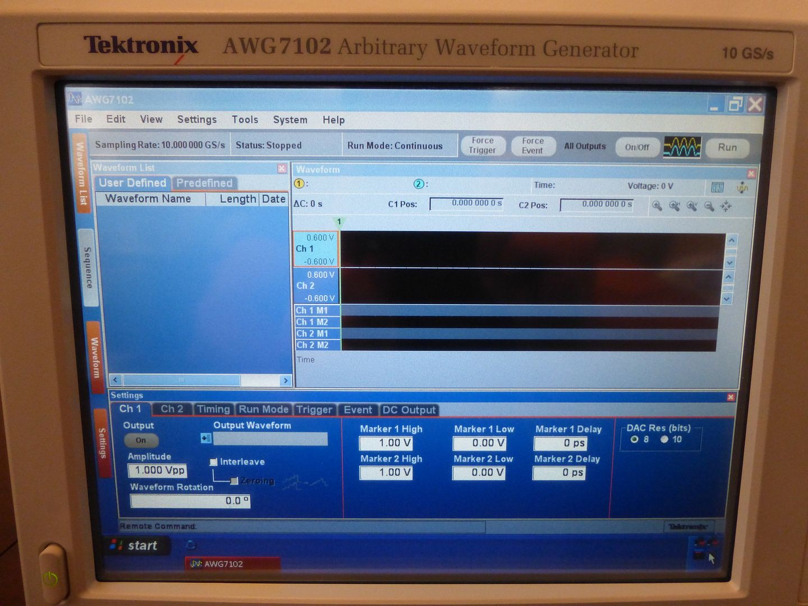This screenshot has width=808, height=606.
Task: Open the Settings menu
Action: pyautogui.click(x=197, y=120)
